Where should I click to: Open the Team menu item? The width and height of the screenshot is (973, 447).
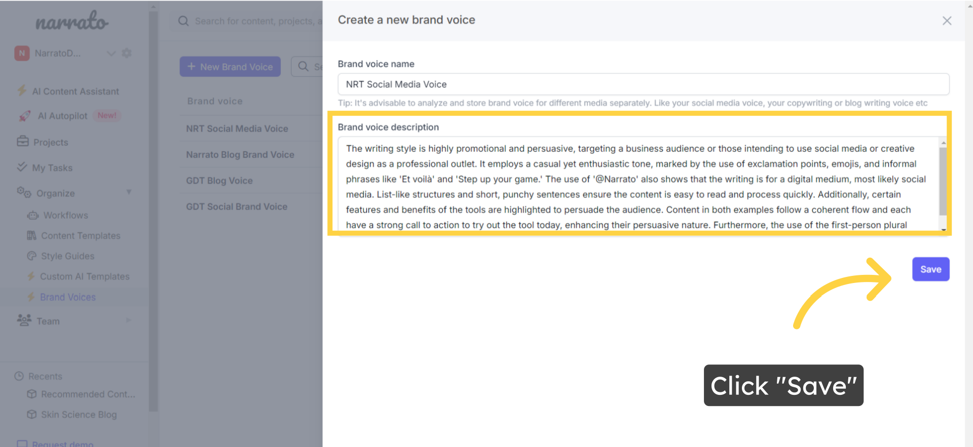coord(48,321)
